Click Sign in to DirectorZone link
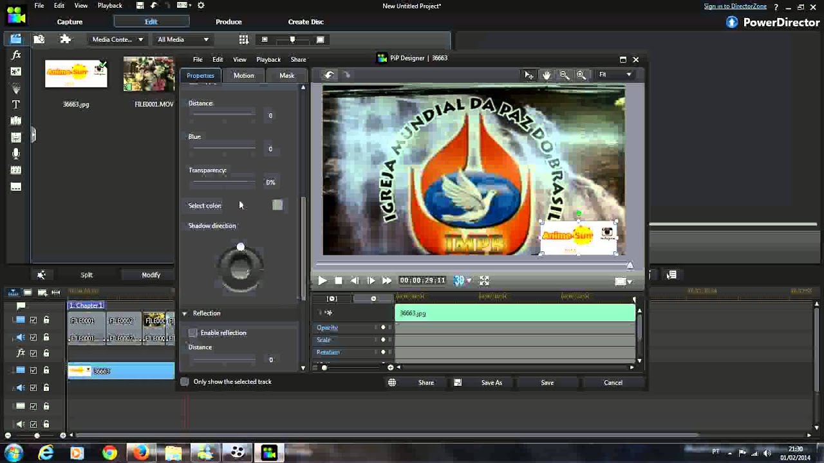The image size is (824, 463). [735, 6]
